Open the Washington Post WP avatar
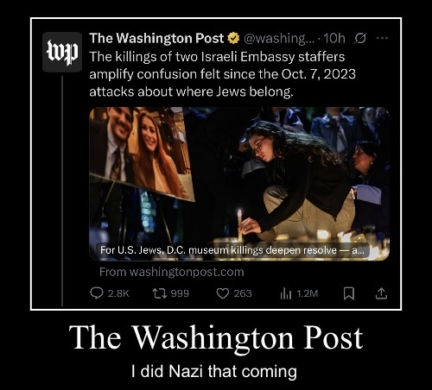 click(x=62, y=52)
